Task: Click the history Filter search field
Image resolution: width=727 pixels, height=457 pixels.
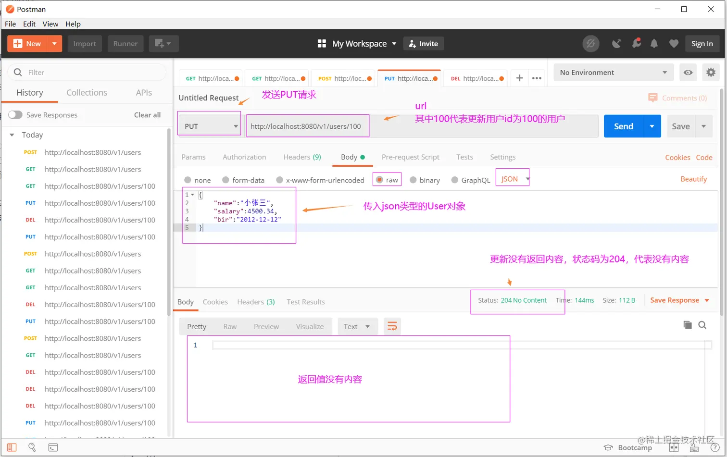Action: (x=87, y=73)
